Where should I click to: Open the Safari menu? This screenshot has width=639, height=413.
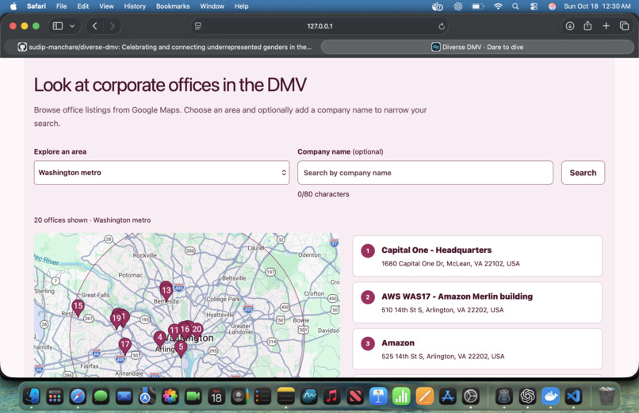tap(36, 6)
